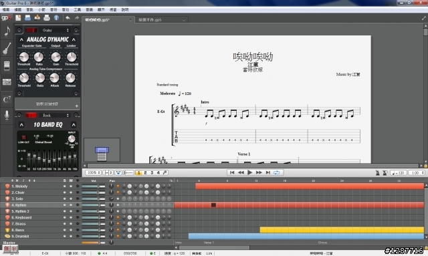
Task: Mute the Melody track
Action: [71, 186]
